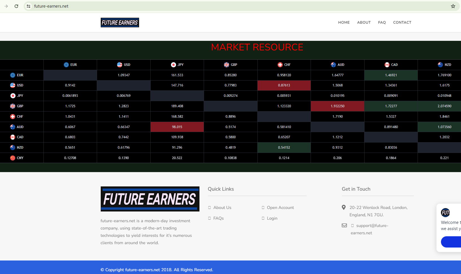Click the Login quick link

pyautogui.click(x=272, y=218)
